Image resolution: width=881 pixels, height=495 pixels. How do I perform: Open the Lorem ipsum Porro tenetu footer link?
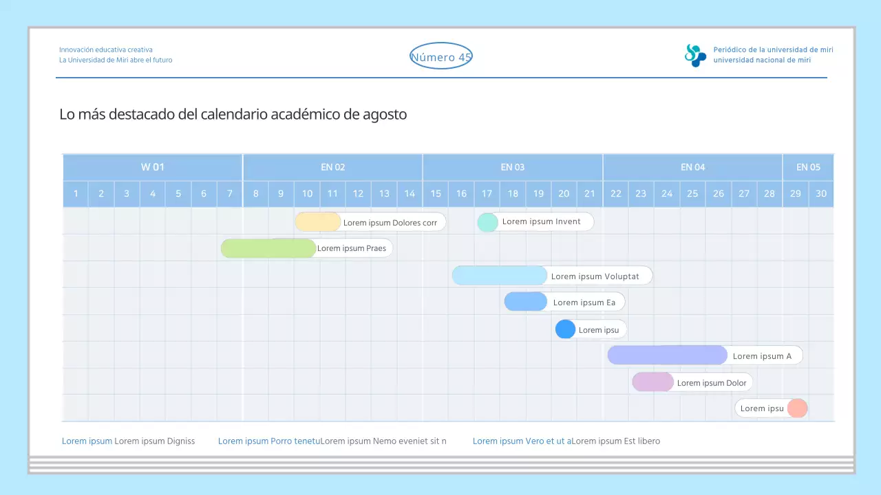pyautogui.click(x=268, y=441)
